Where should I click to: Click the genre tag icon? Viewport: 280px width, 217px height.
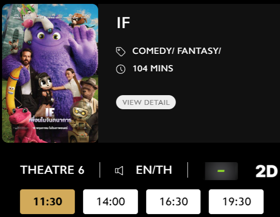(120, 51)
